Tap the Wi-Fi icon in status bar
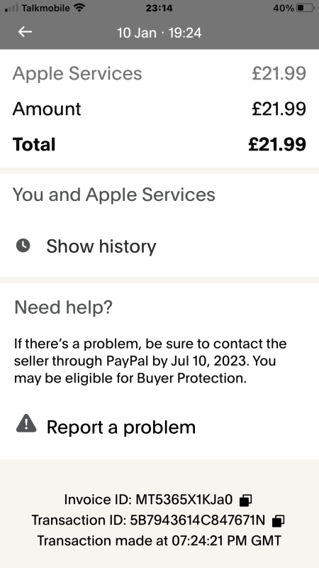 (x=79, y=8)
